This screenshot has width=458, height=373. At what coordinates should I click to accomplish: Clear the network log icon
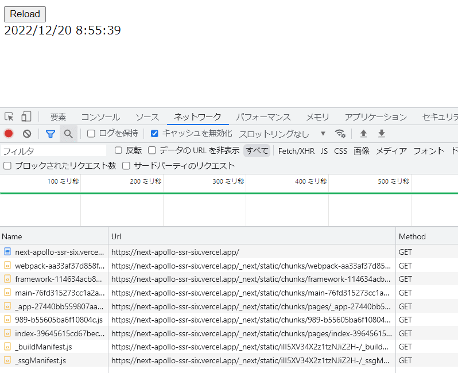(x=27, y=134)
